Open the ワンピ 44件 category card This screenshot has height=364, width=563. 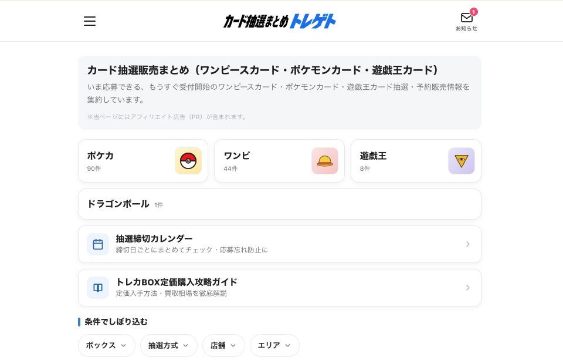click(279, 161)
